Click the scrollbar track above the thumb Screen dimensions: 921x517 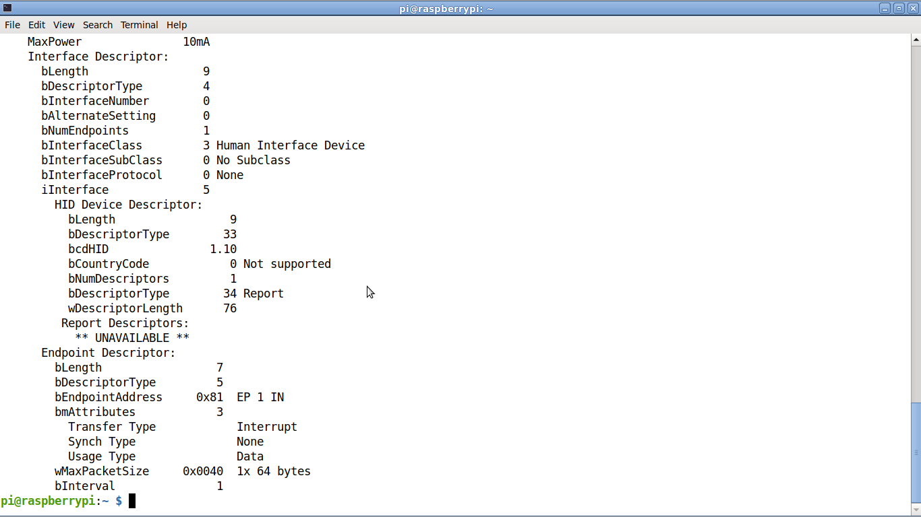(x=916, y=222)
